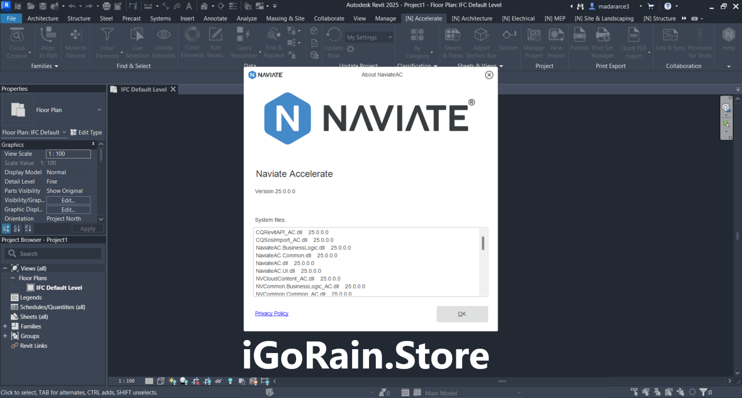This screenshot has width=742, height=398.
Task: Expand the Families tree node
Action: click(x=5, y=327)
